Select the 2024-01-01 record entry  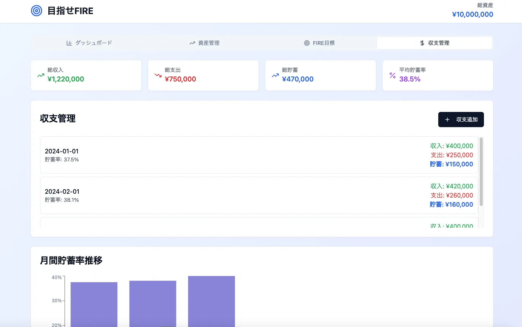(x=259, y=155)
